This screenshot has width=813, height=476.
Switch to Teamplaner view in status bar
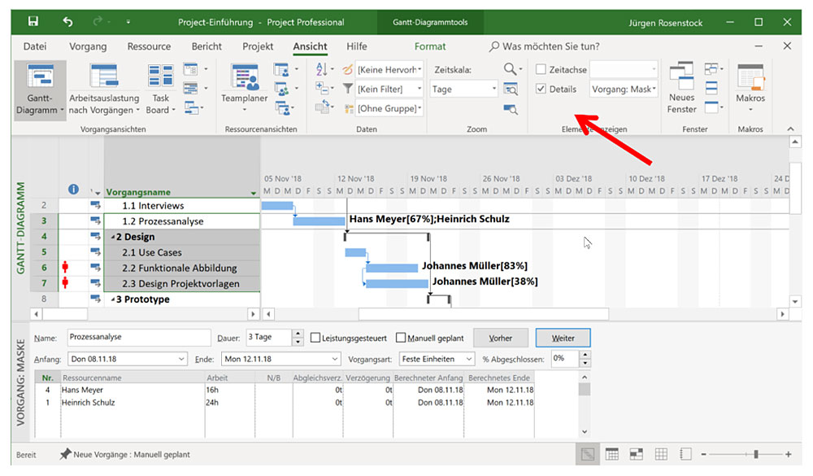[x=637, y=454]
